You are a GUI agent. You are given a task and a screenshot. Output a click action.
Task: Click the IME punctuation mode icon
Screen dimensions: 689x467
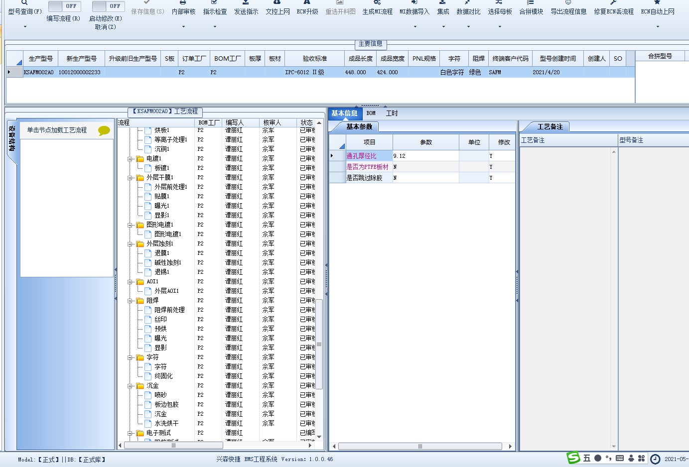click(x=609, y=458)
